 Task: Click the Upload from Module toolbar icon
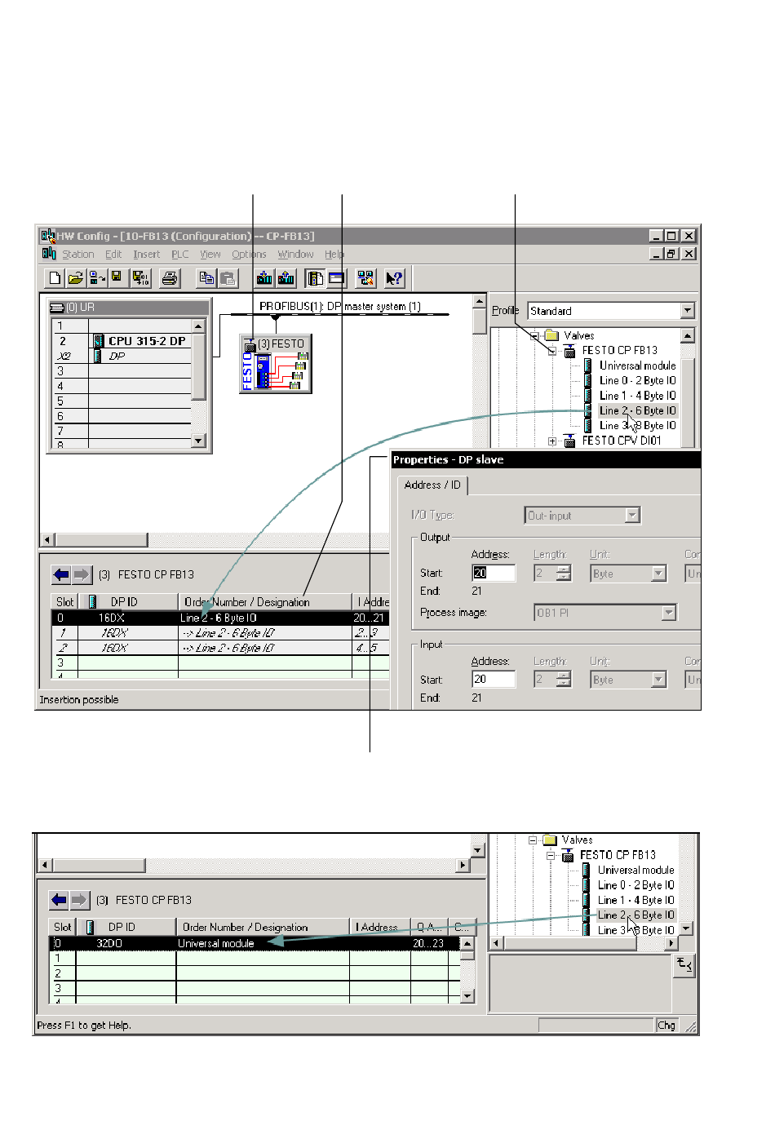point(286,278)
